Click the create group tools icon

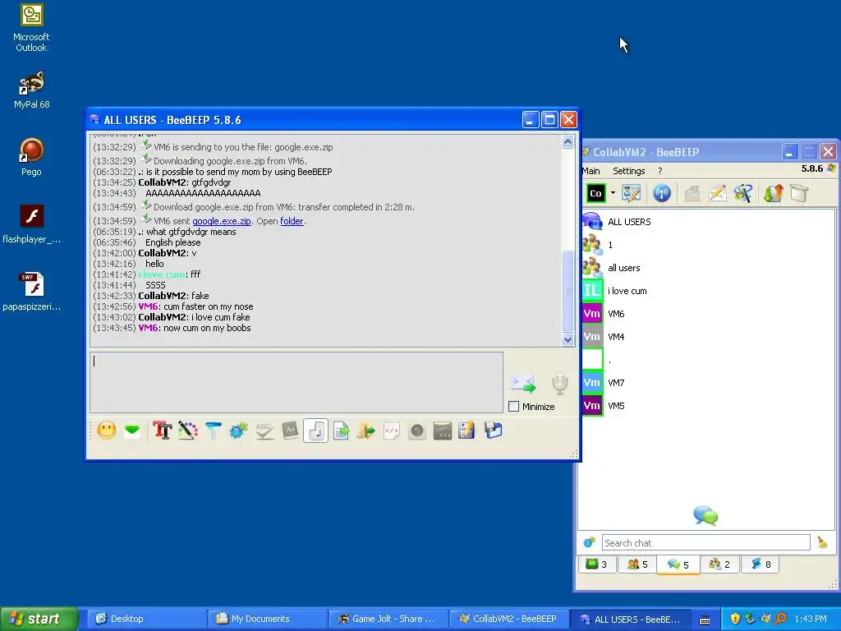[743, 193]
